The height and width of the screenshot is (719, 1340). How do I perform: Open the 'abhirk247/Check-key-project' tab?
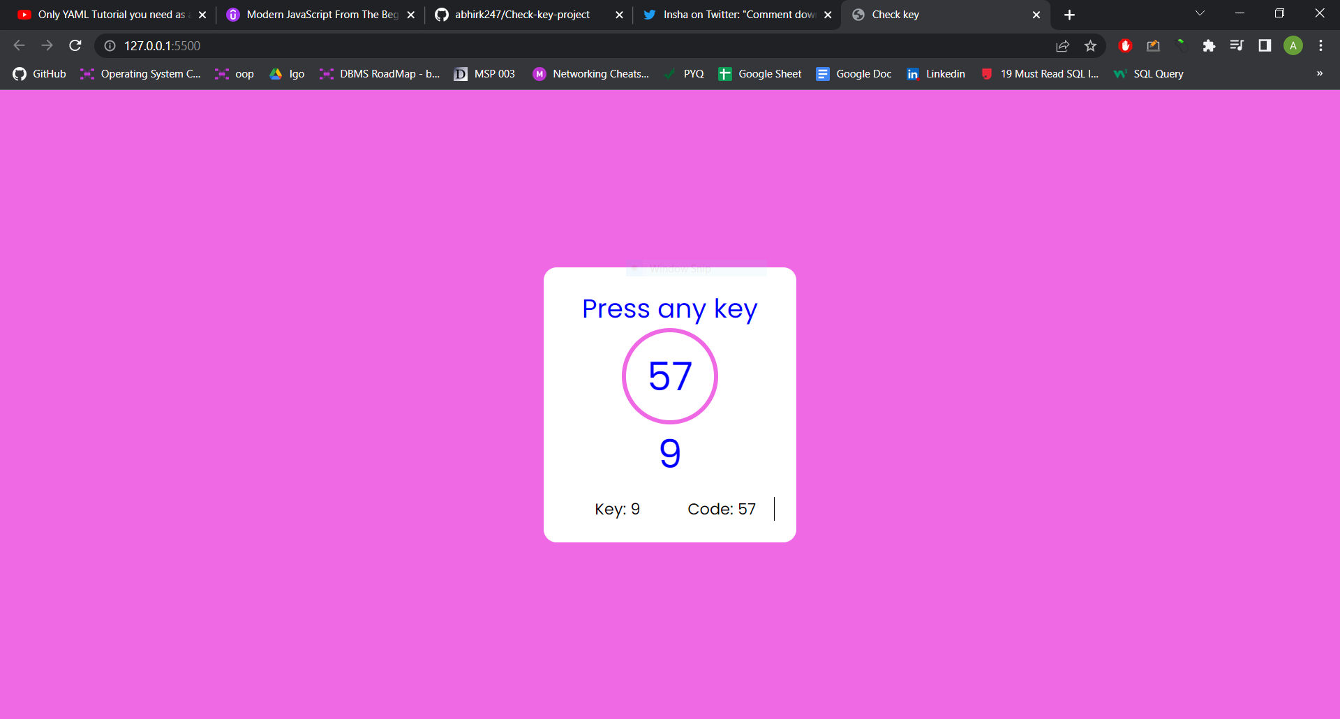tap(523, 14)
